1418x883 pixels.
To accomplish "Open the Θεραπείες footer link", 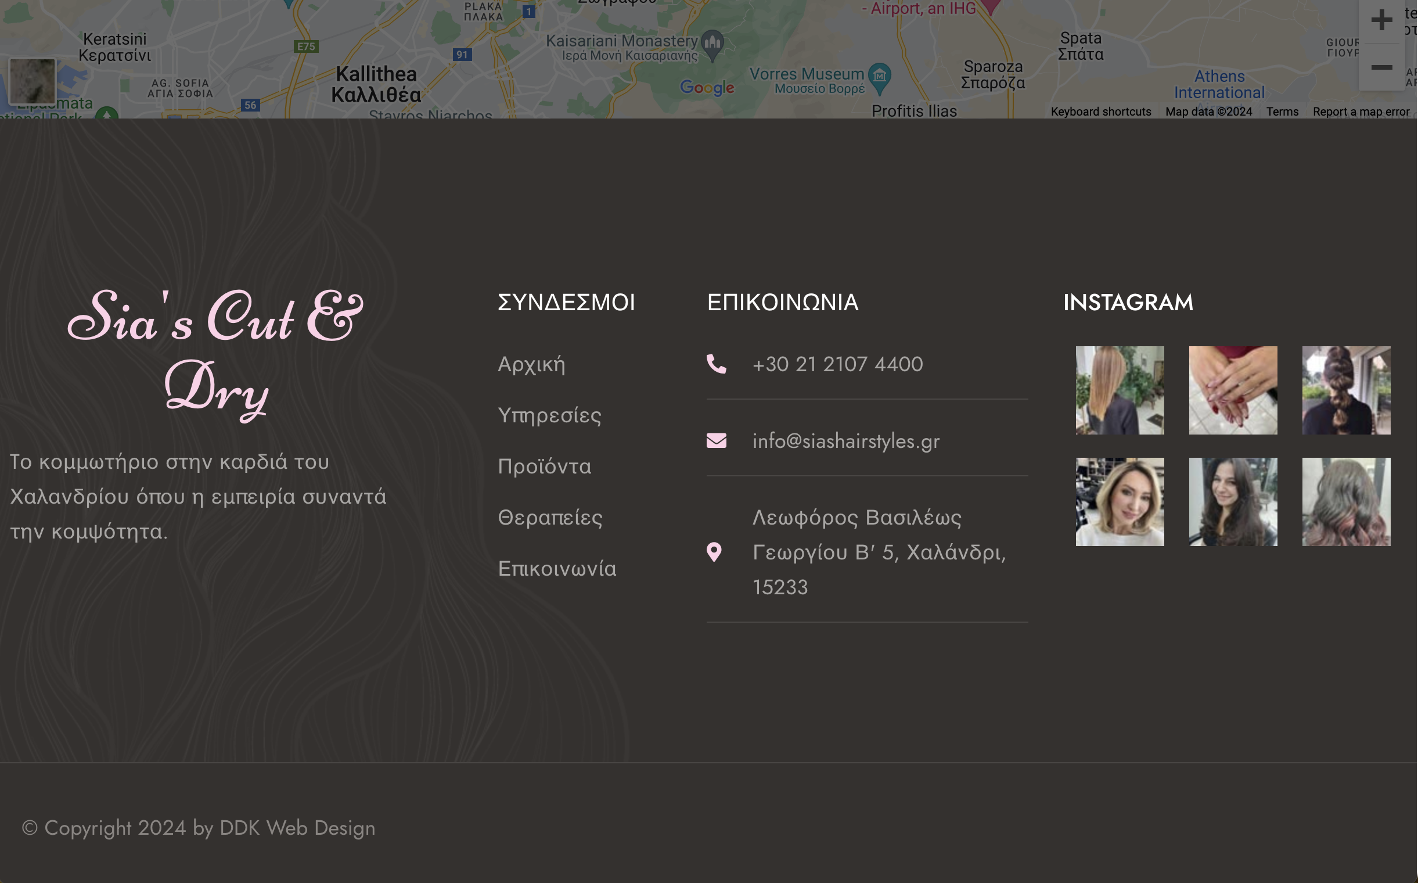I will [x=550, y=518].
